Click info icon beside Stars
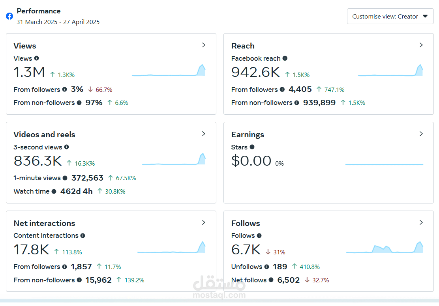439x306 pixels. coord(252,147)
